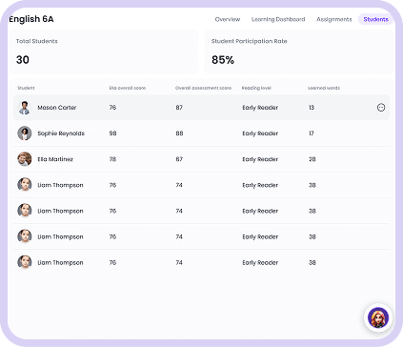Open the Learning Dashboard tab
The width and height of the screenshot is (403, 347).
coord(278,19)
